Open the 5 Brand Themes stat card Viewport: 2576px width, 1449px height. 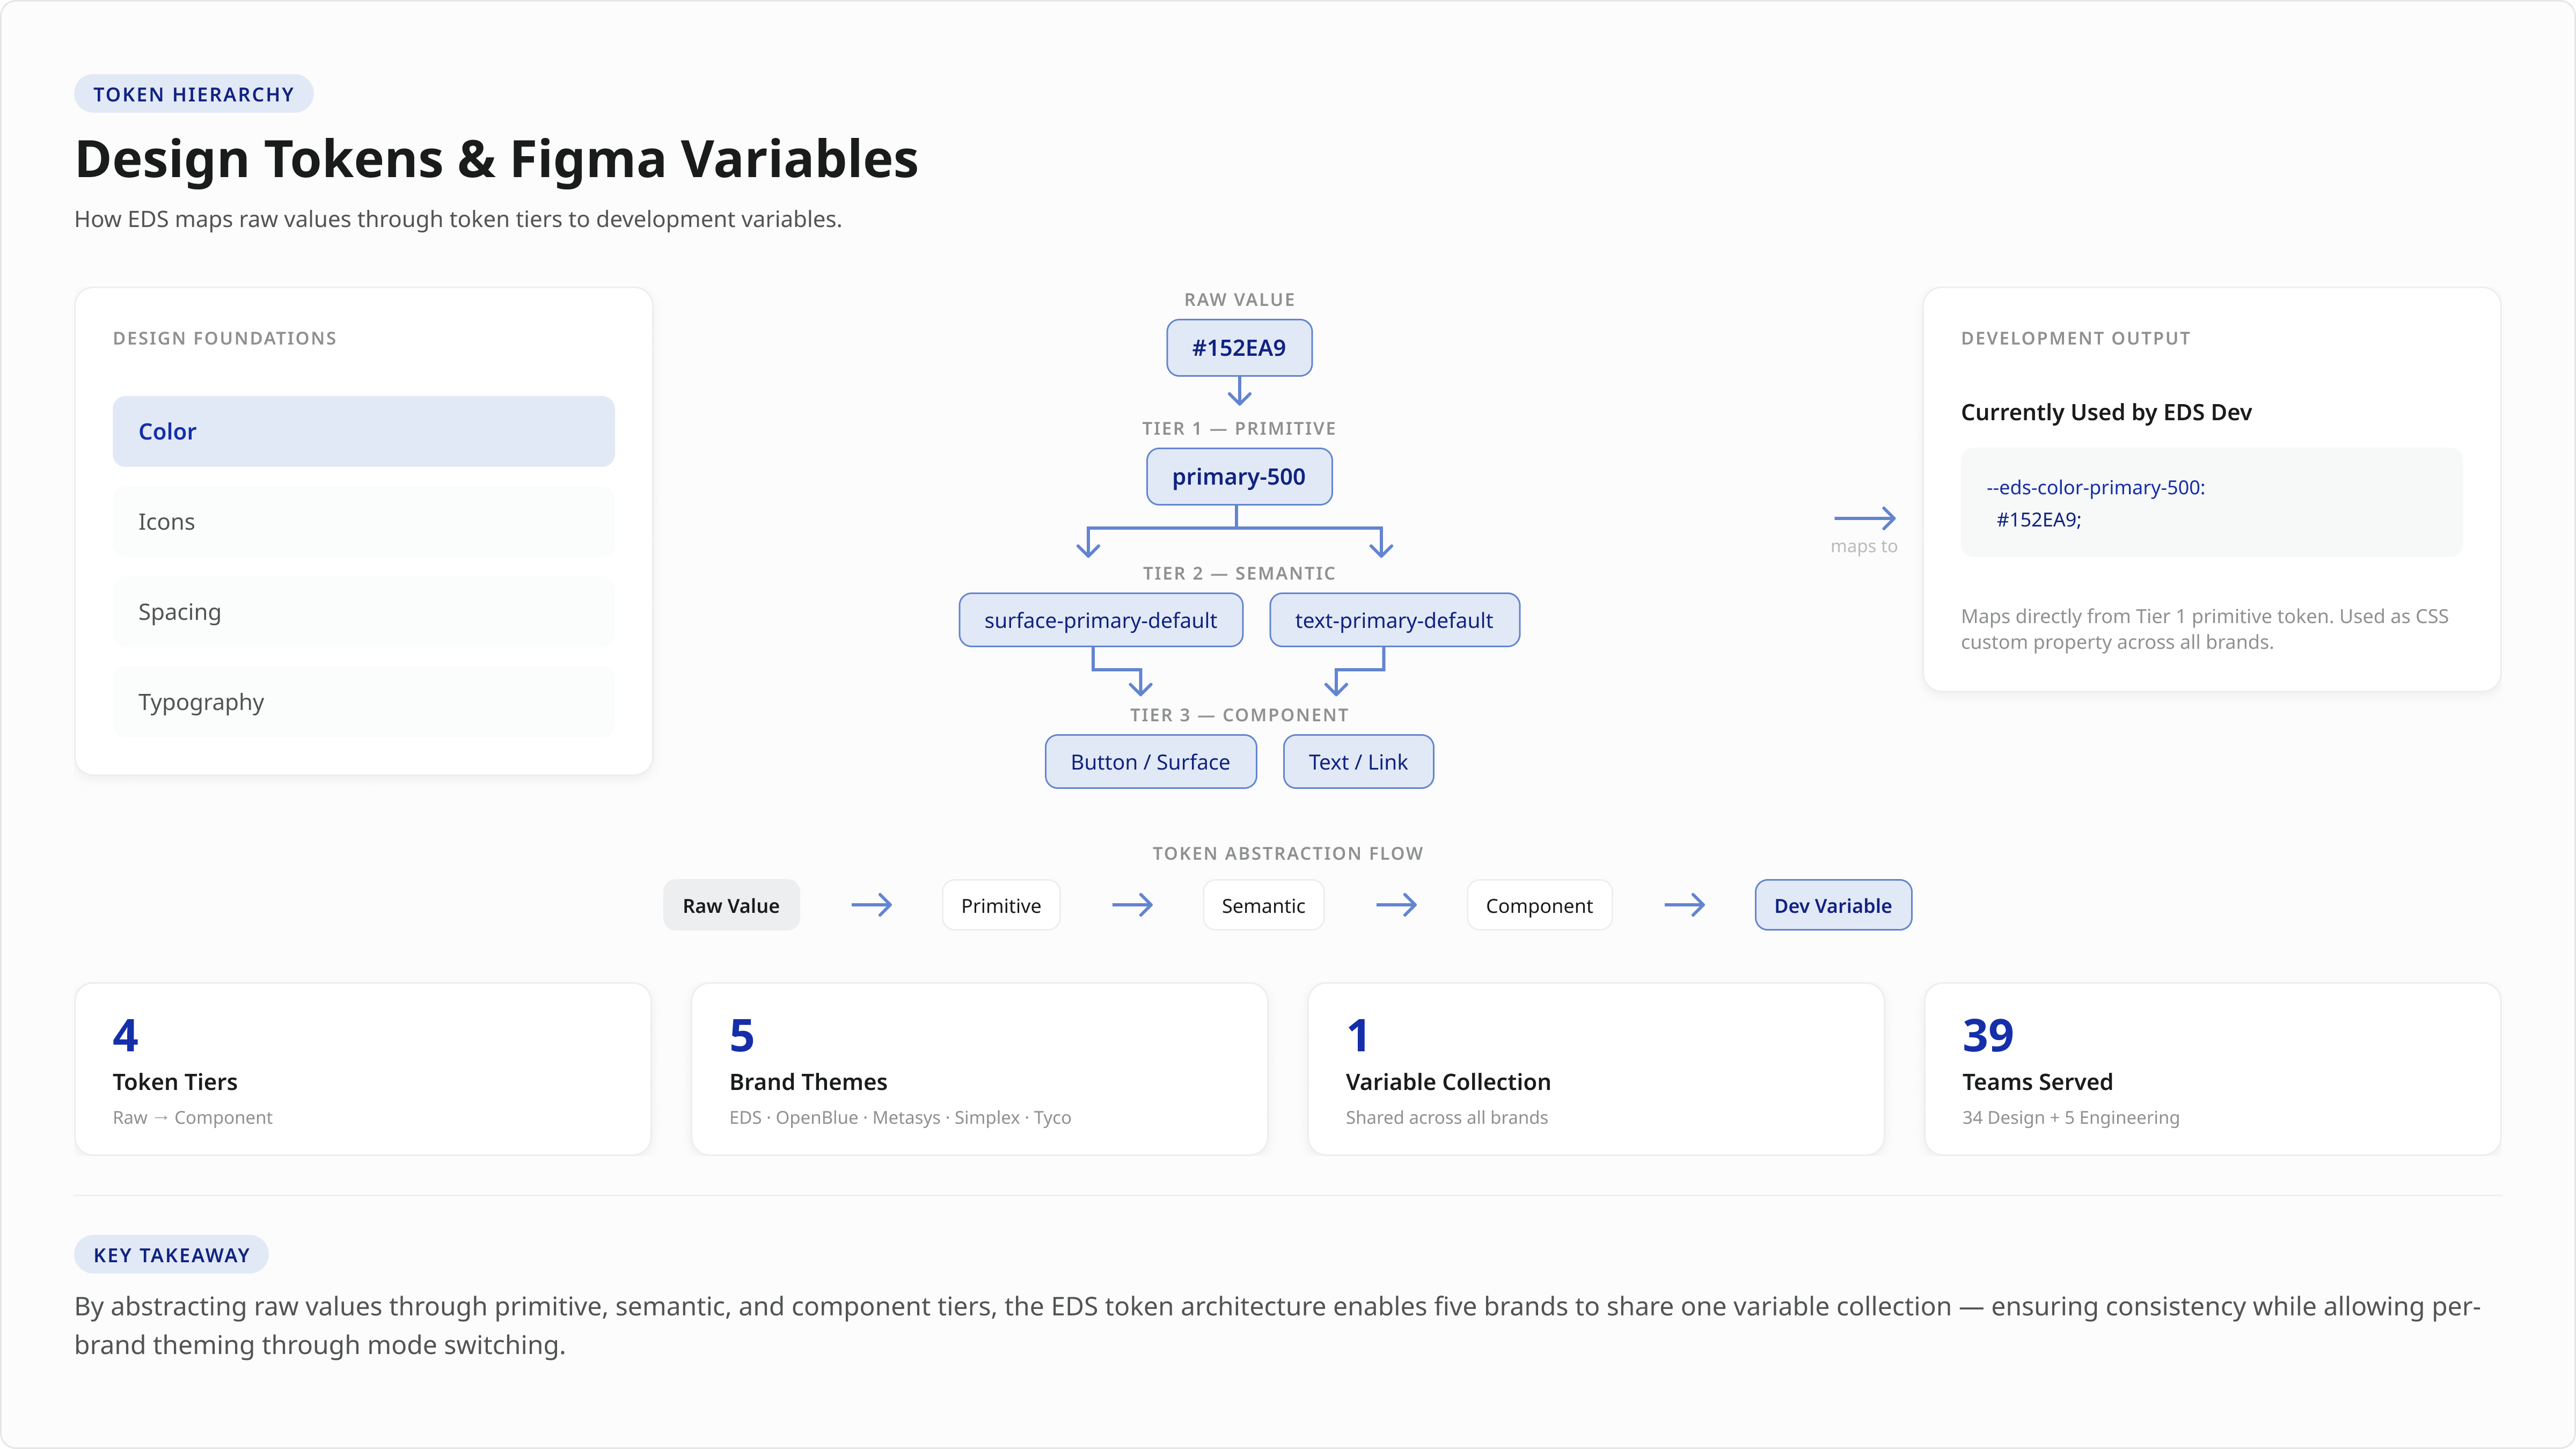(979, 1069)
